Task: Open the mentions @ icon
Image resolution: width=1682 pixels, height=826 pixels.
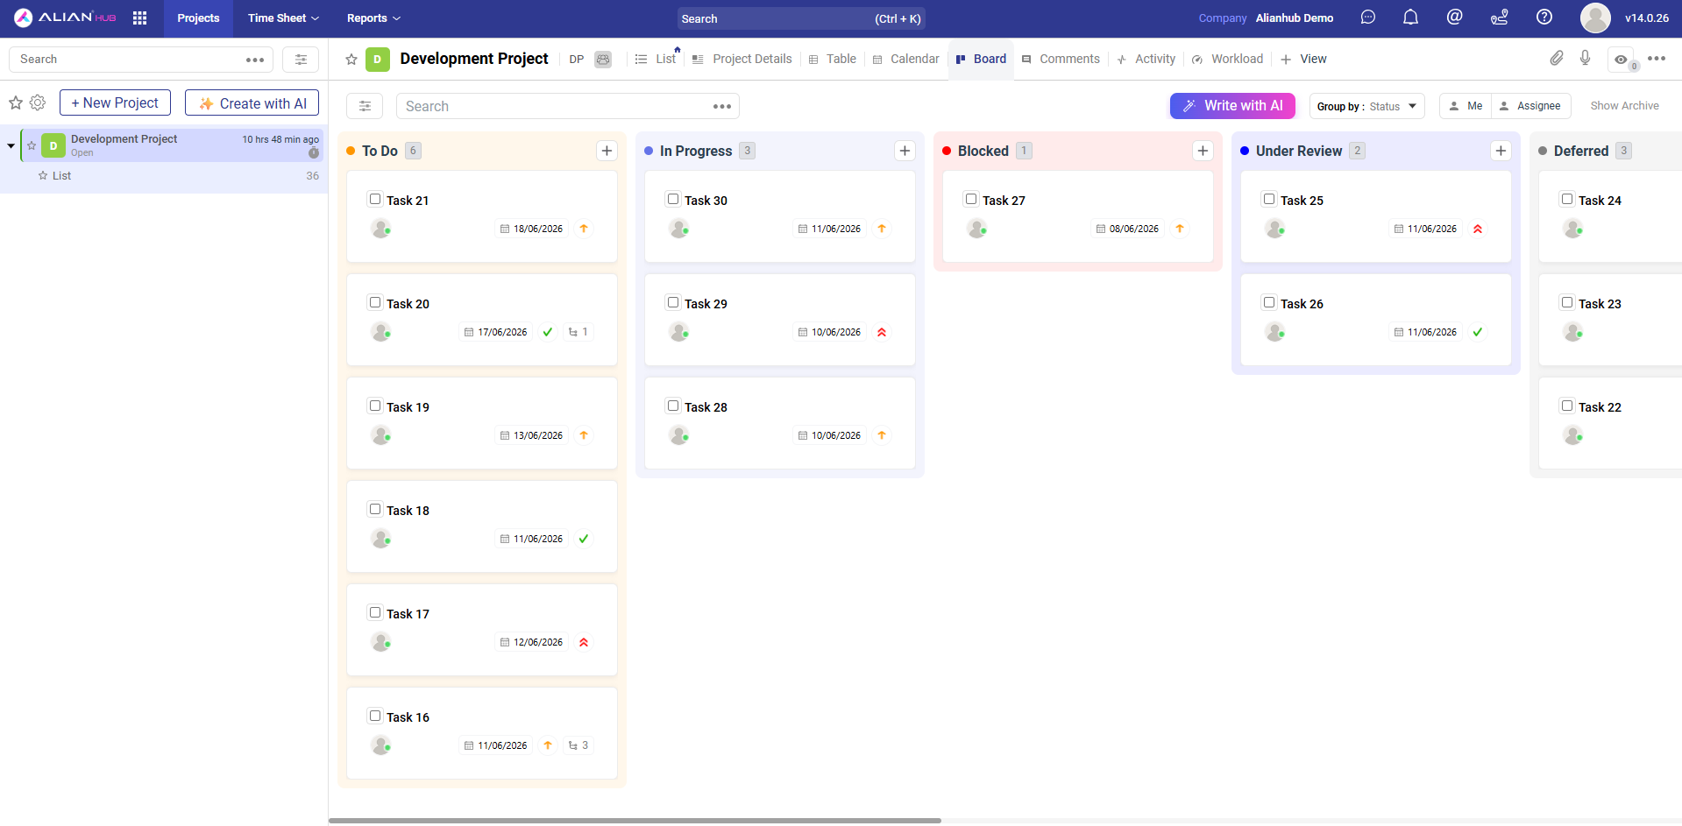Action: (1454, 18)
